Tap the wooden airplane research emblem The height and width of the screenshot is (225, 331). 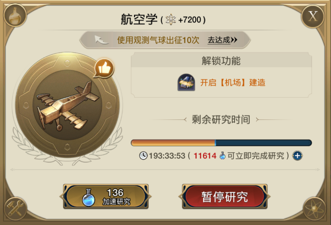[67, 105]
